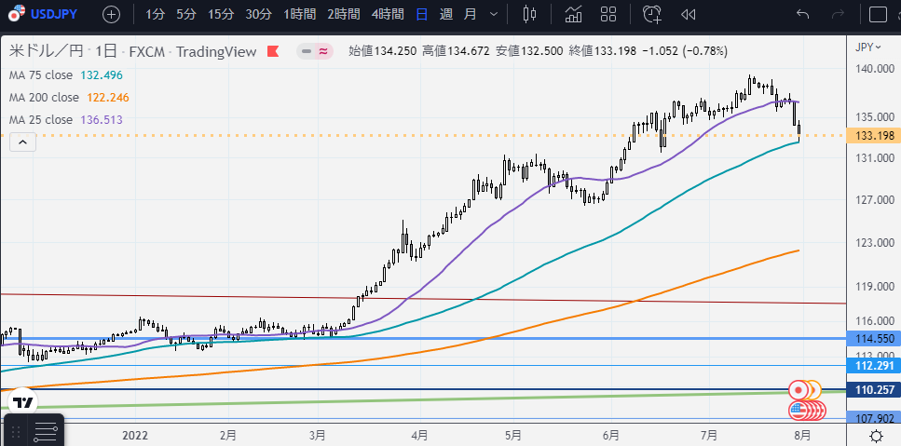Click the TradingView logo badge
Viewport: 901px width, 446px height.
[x=23, y=402]
